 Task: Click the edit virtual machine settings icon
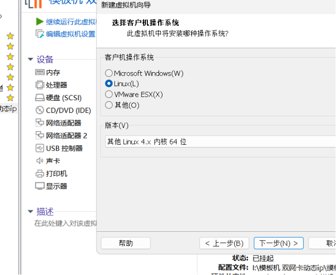(x=40, y=34)
